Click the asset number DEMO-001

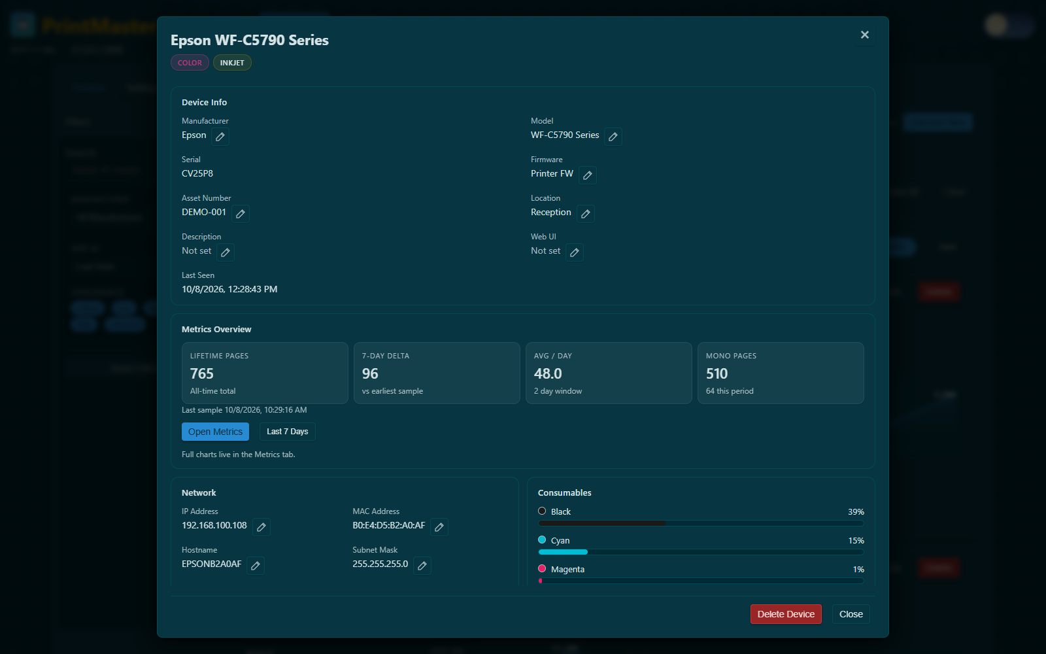click(204, 213)
